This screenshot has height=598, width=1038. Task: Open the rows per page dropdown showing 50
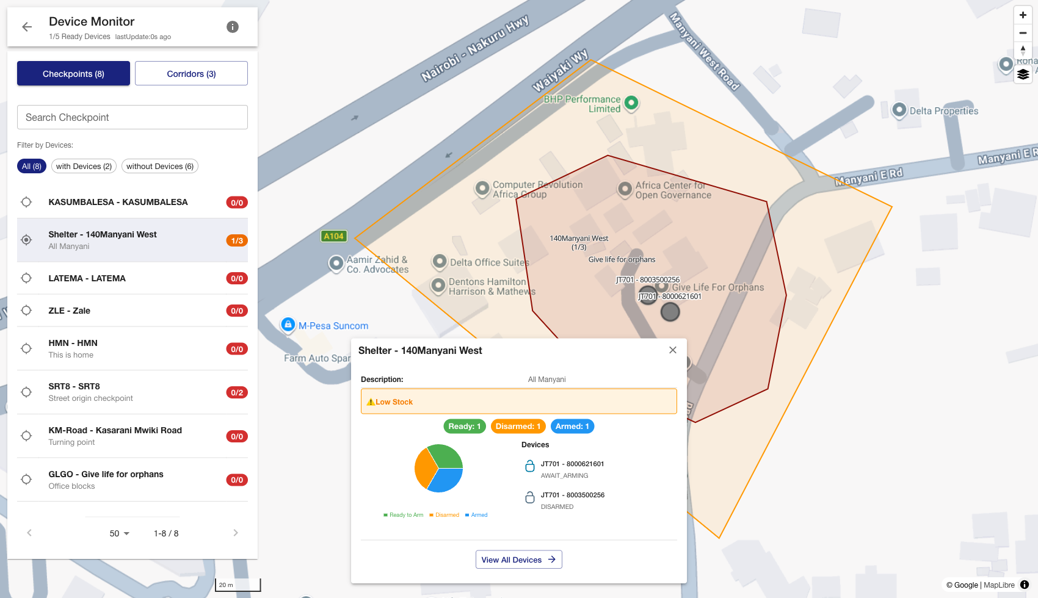point(120,533)
